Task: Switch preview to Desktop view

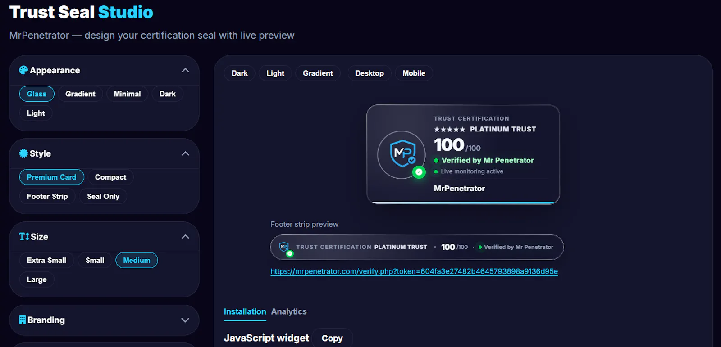Action: point(370,73)
